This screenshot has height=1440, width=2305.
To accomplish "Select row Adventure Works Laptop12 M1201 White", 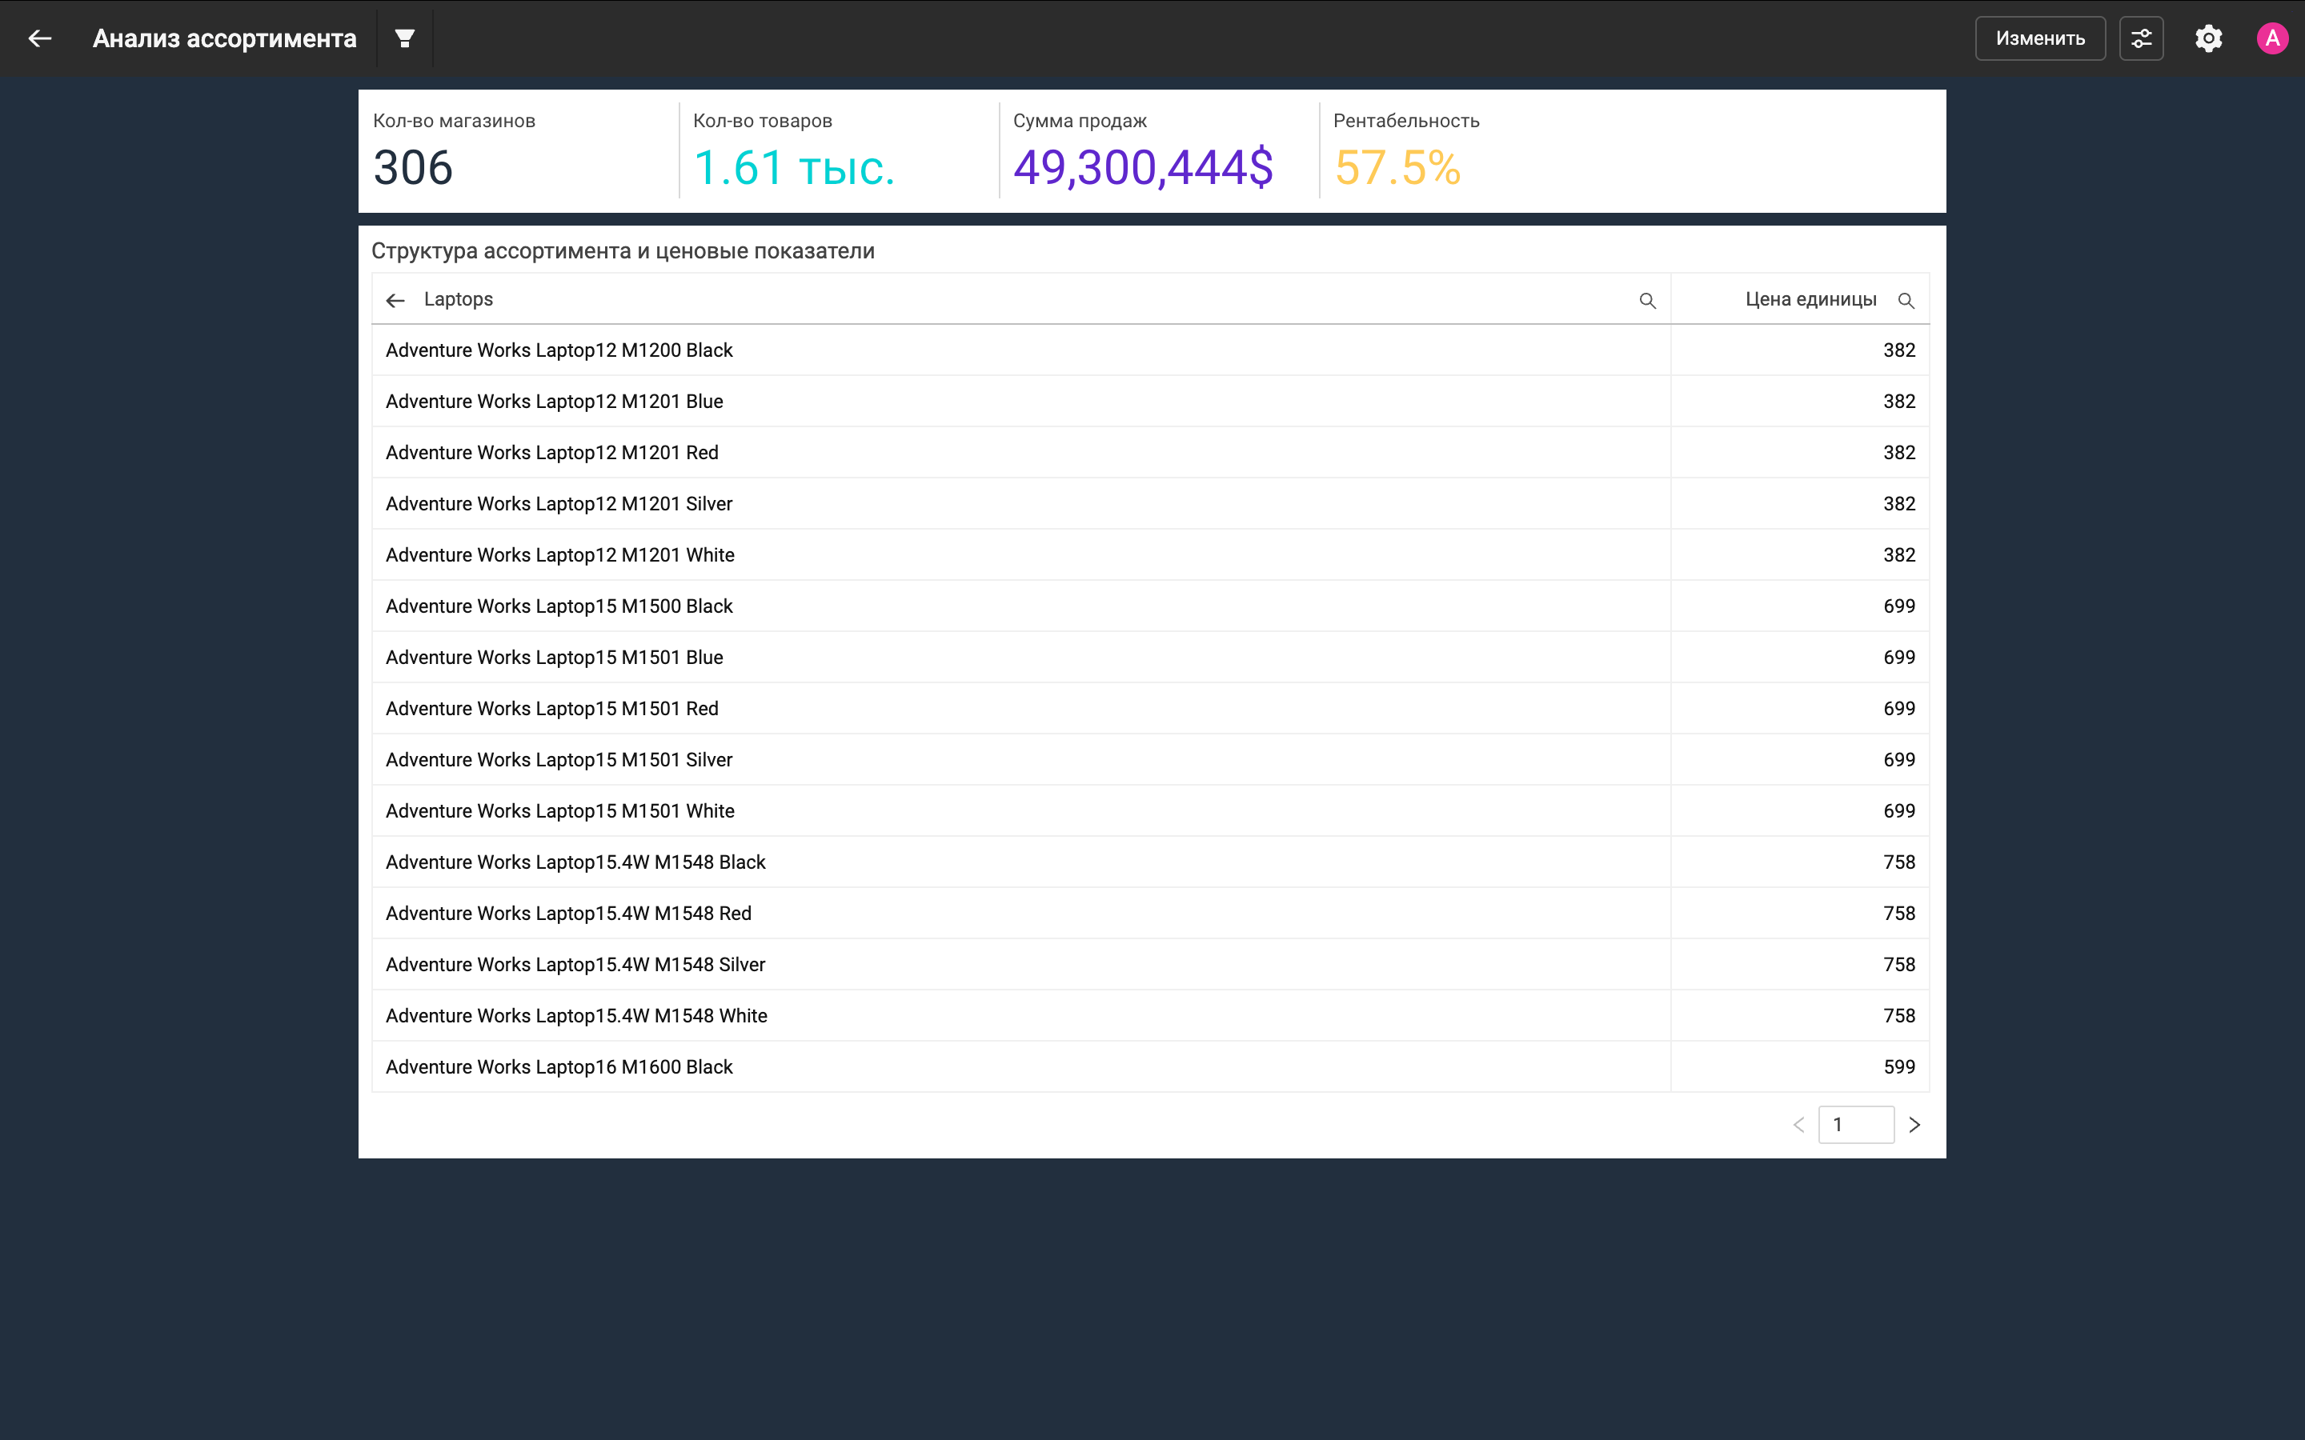I will [x=1151, y=555].
